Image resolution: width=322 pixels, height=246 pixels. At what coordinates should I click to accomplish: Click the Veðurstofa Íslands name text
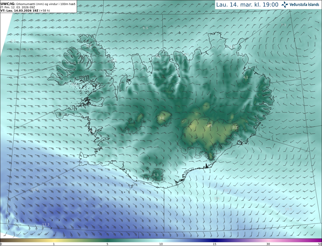pyautogui.click(x=304, y=5)
